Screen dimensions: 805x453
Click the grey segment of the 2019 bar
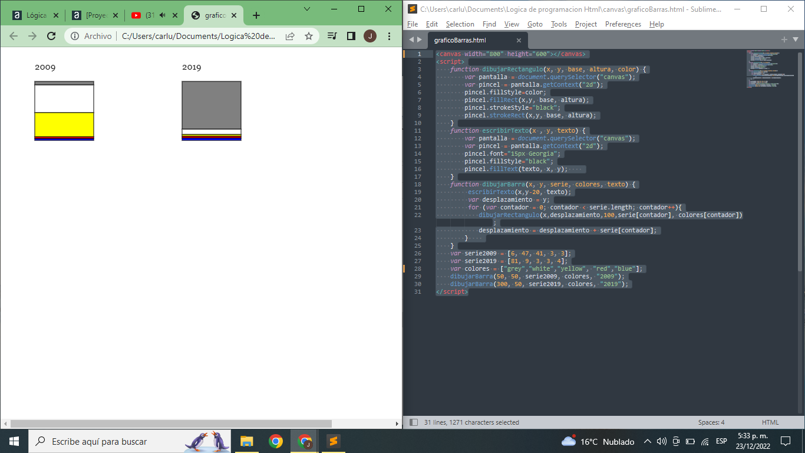pyautogui.click(x=212, y=105)
